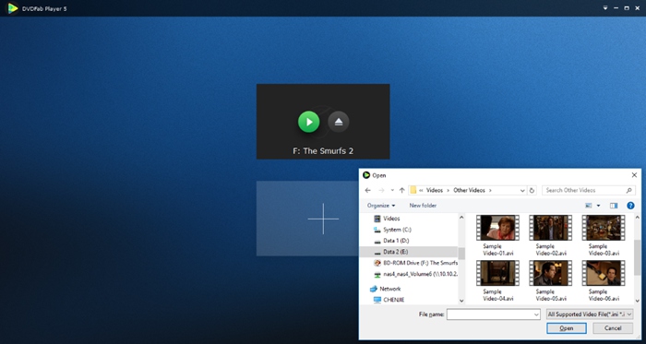Close the Open dialog

coord(634,175)
